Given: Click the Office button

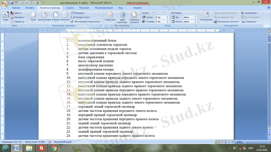Looking at the screenshot, I should 5,4.
